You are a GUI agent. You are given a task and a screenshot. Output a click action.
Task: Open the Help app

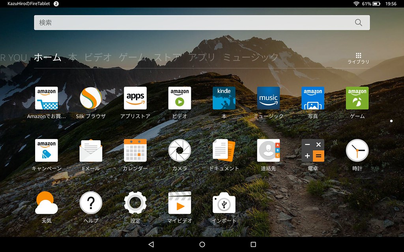91,203
